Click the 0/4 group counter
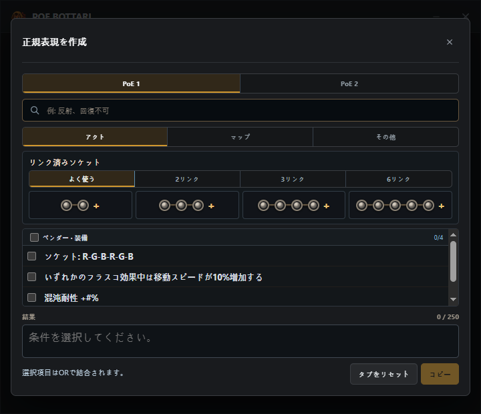Image resolution: width=481 pixels, height=414 pixels. click(438, 238)
